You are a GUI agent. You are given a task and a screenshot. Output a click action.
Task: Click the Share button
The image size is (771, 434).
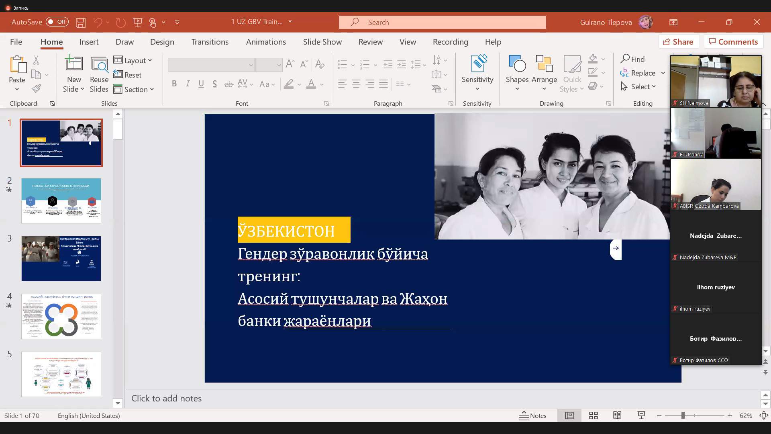[x=678, y=42]
